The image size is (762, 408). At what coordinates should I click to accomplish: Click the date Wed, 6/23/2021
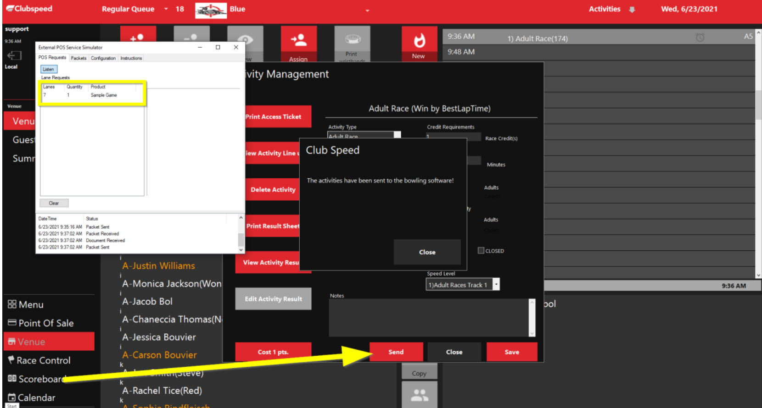[x=689, y=9]
